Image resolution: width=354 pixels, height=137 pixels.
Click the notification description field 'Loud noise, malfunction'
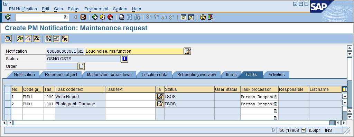(x=134, y=51)
